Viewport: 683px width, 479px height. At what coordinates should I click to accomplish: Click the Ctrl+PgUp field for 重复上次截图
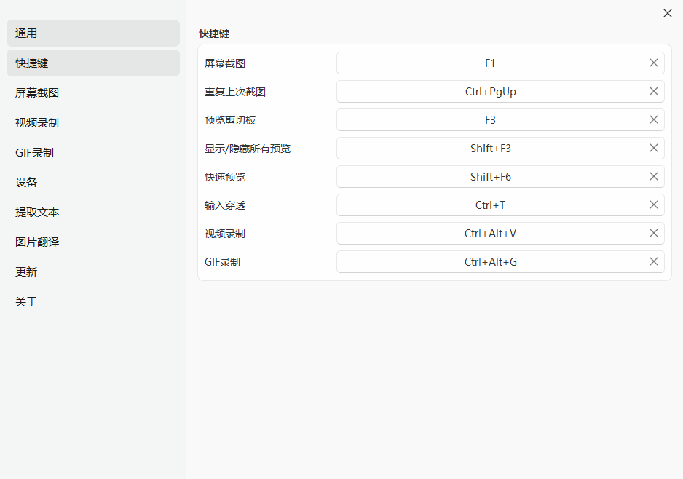[490, 91]
